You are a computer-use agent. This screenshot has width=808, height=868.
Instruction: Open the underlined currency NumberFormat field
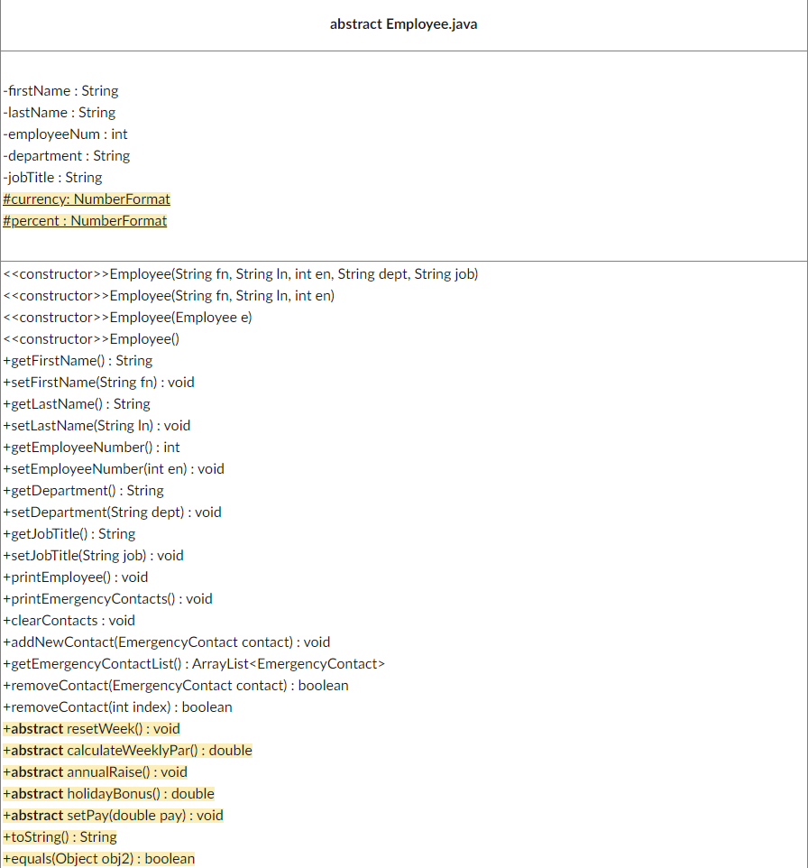tap(86, 199)
